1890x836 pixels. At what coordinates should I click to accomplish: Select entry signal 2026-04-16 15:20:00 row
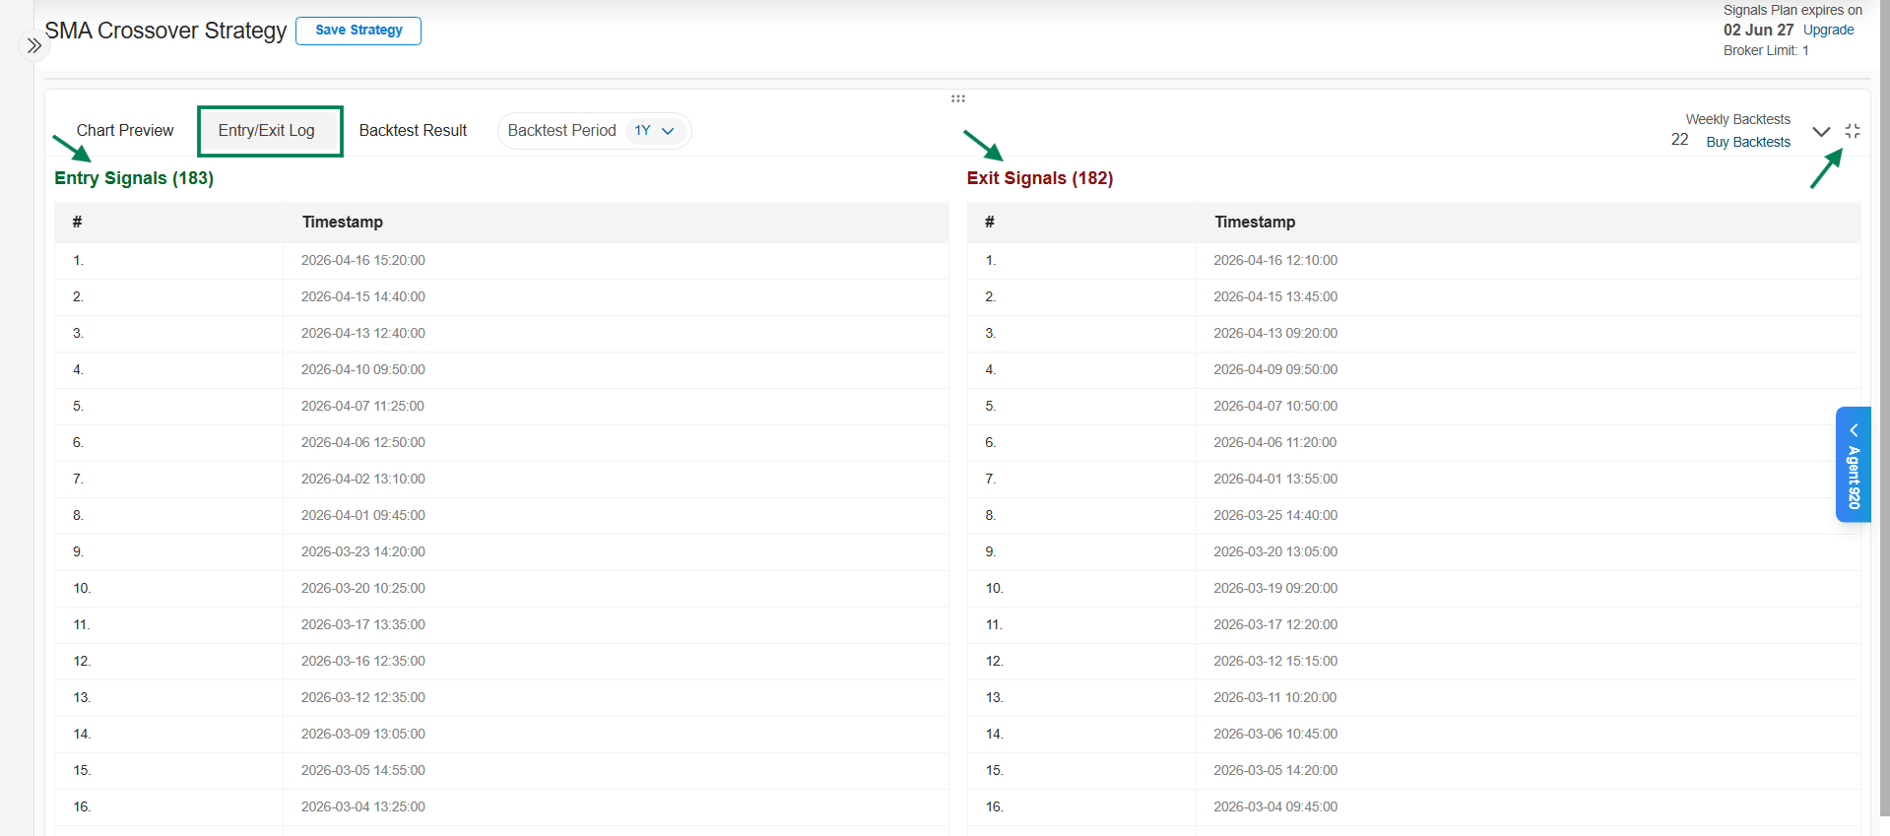pos(363,261)
